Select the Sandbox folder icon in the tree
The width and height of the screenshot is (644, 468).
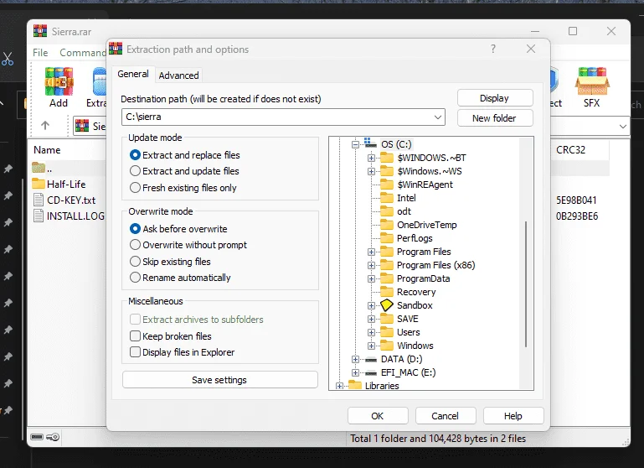(386, 305)
